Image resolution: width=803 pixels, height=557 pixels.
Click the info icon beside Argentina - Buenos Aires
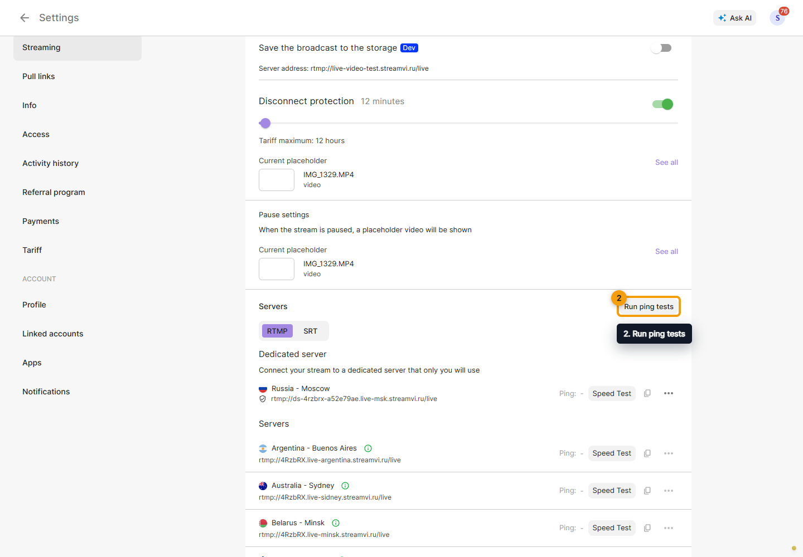click(368, 448)
